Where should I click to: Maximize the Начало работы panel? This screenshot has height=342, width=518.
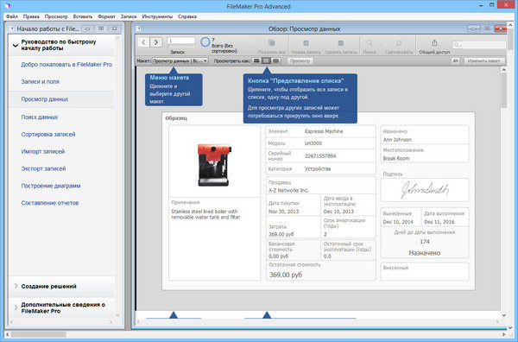(x=101, y=28)
